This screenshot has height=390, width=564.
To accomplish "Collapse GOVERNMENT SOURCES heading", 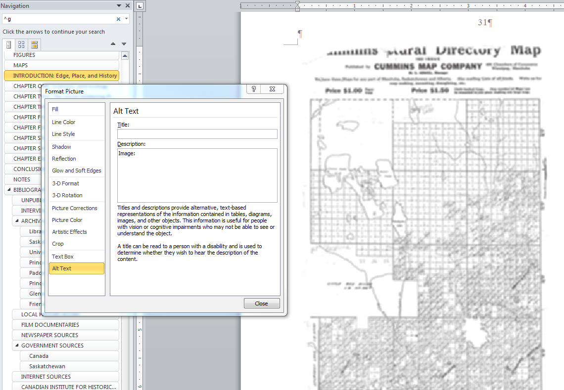I will [x=17, y=346].
